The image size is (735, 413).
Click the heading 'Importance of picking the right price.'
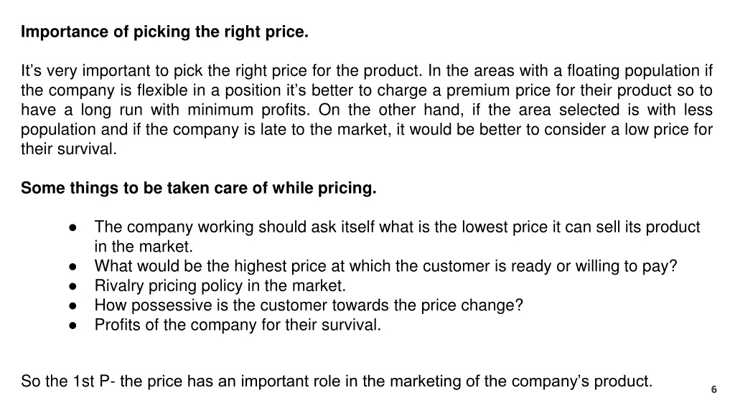pos(164,32)
